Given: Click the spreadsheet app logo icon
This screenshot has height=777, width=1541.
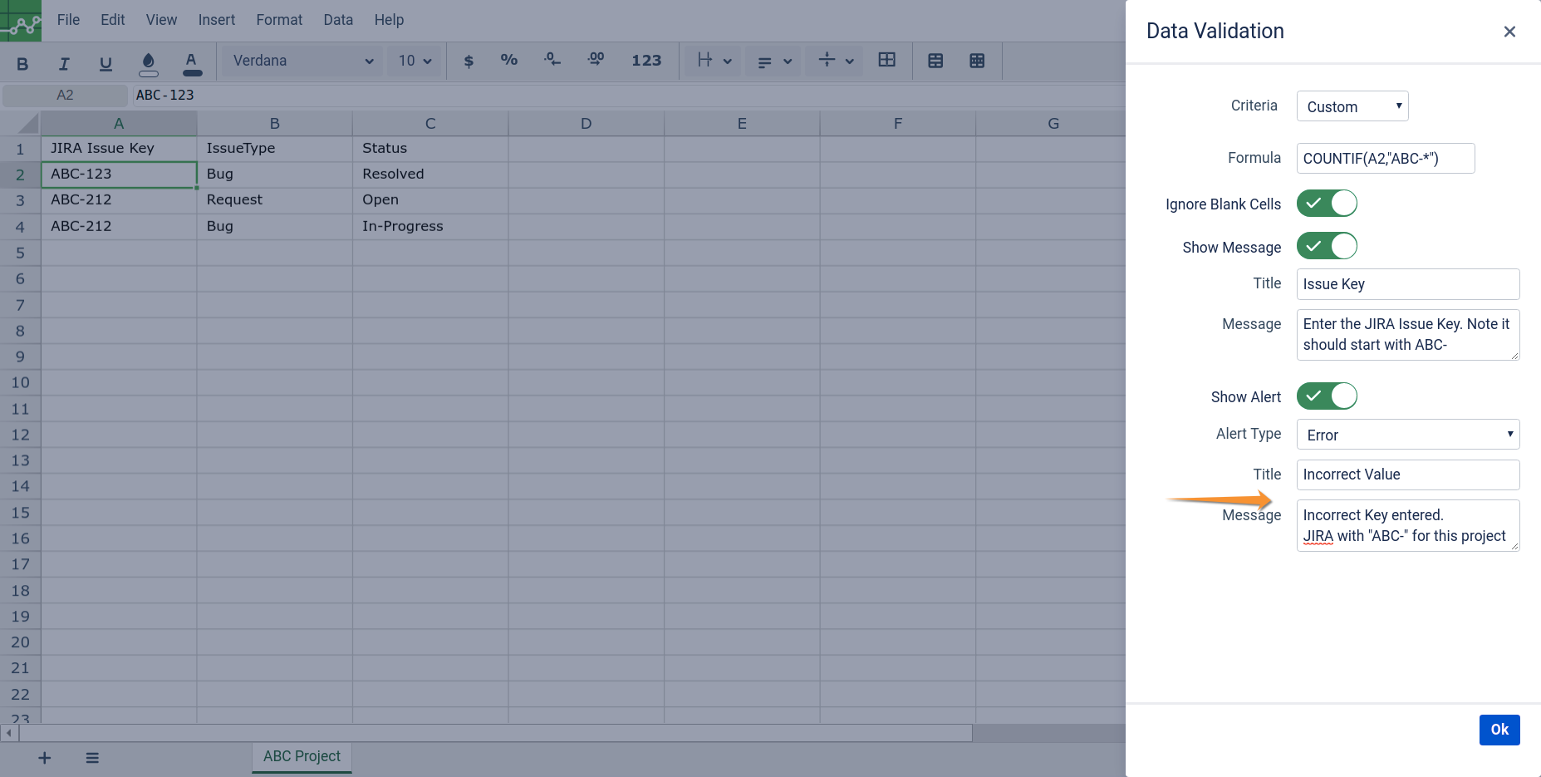Looking at the screenshot, I should coord(21,21).
